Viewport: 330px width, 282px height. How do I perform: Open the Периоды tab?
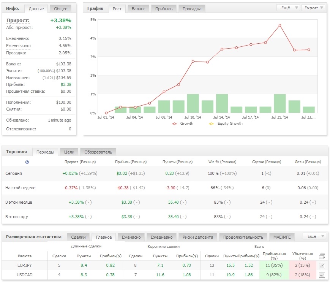(x=45, y=152)
